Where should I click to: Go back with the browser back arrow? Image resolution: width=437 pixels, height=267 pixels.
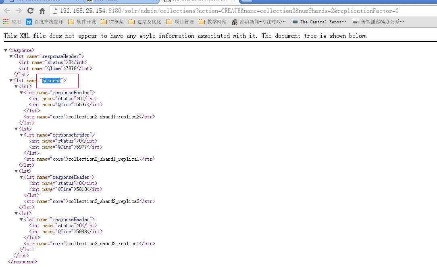(x=7, y=11)
